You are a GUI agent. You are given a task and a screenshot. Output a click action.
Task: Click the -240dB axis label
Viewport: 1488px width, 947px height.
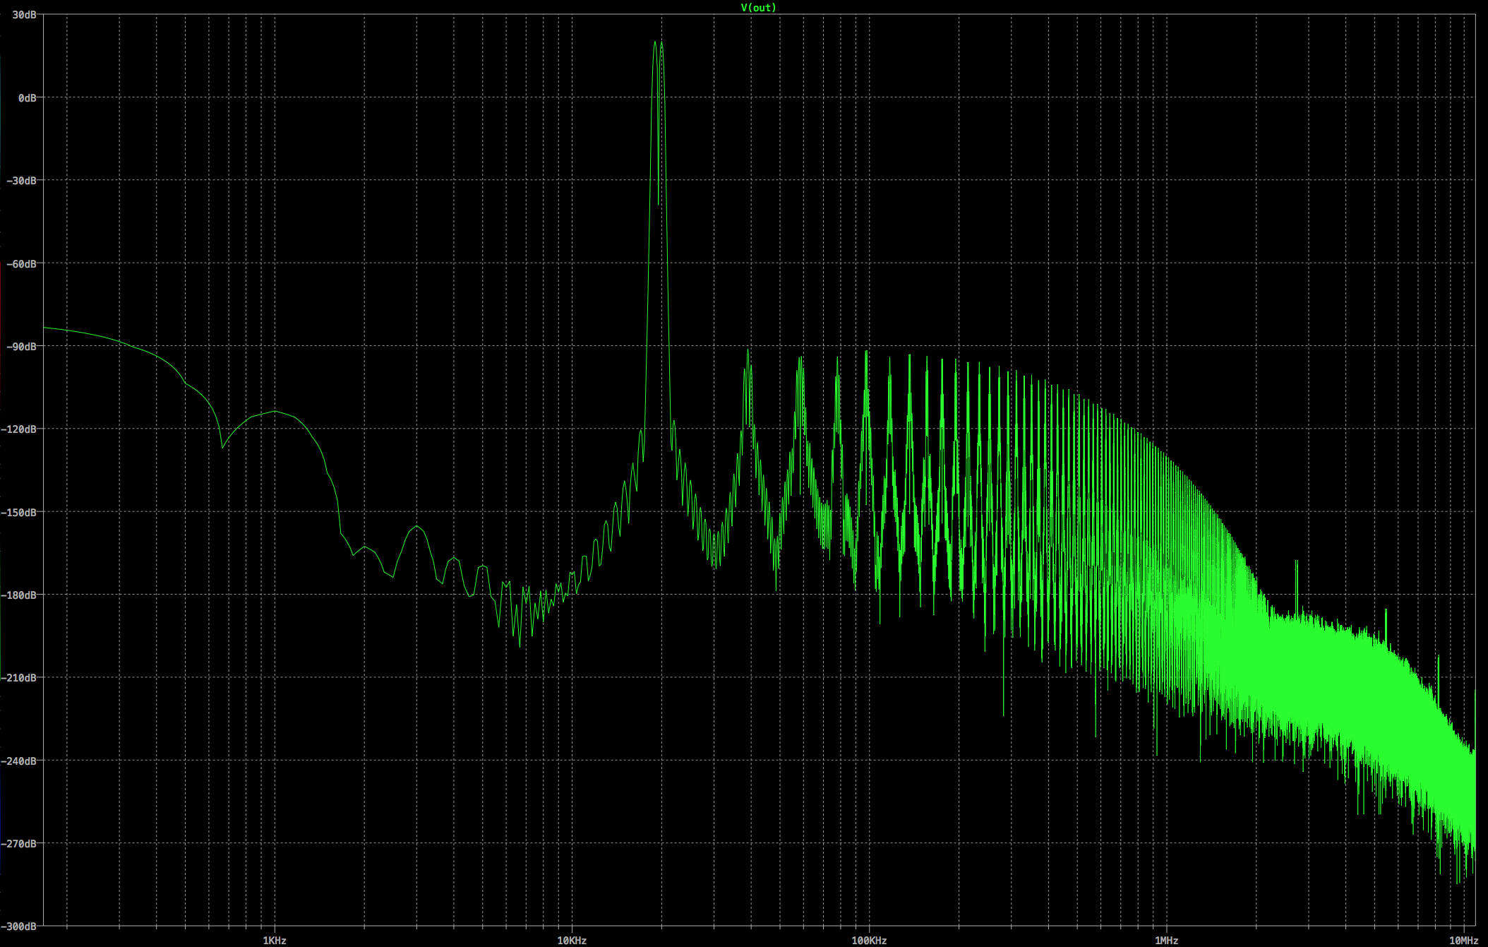pyautogui.click(x=19, y=761)
